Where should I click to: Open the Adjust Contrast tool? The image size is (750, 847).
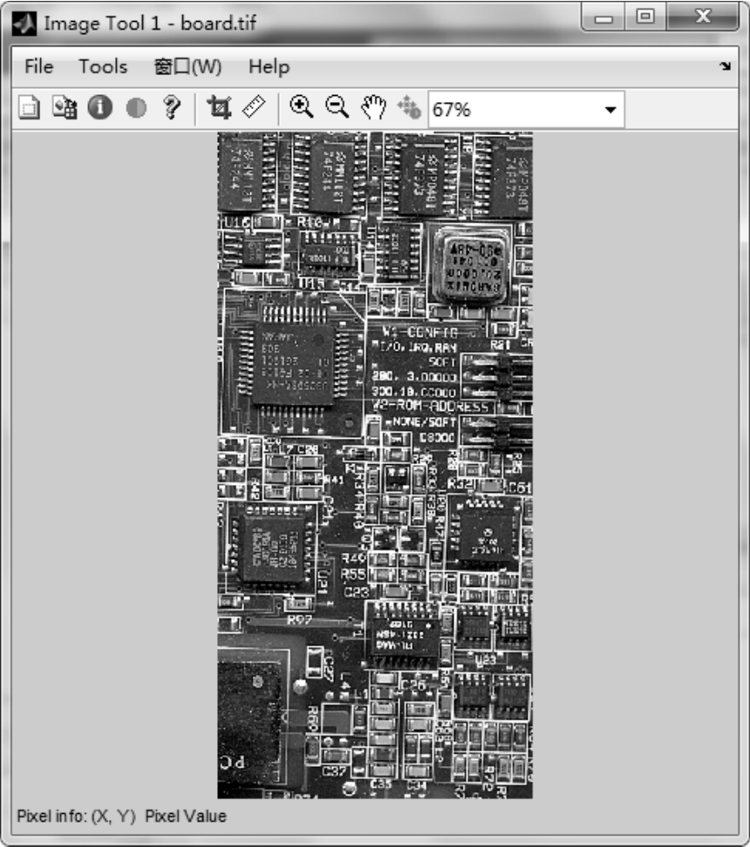[135, 108]
